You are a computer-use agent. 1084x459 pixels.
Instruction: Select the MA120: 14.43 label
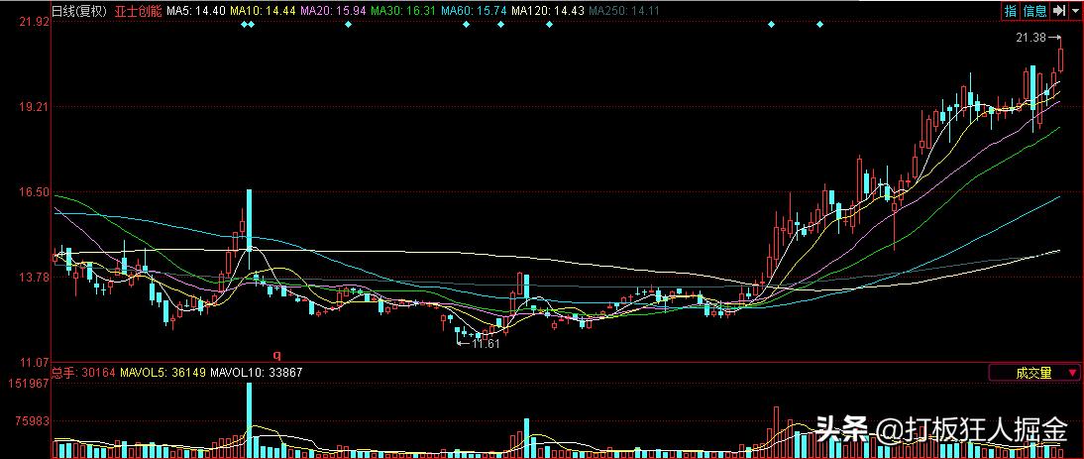548,11
